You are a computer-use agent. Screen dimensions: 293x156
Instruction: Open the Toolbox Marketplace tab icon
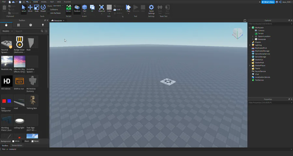[6, 25]
